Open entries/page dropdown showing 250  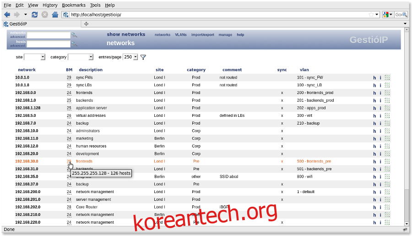click(130, 57)
